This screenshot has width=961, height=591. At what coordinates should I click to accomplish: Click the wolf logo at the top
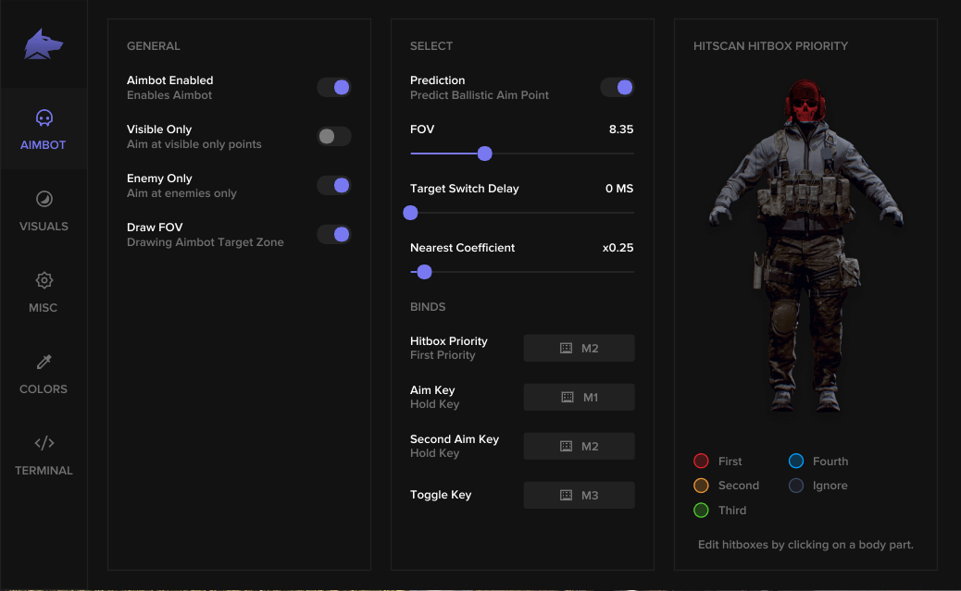point(44,42)
